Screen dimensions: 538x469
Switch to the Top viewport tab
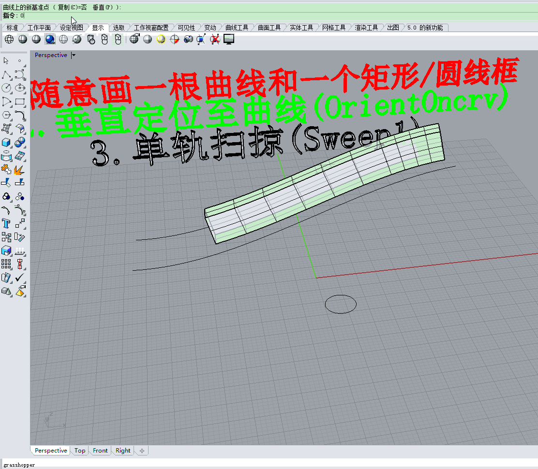[x=80, y=451]
